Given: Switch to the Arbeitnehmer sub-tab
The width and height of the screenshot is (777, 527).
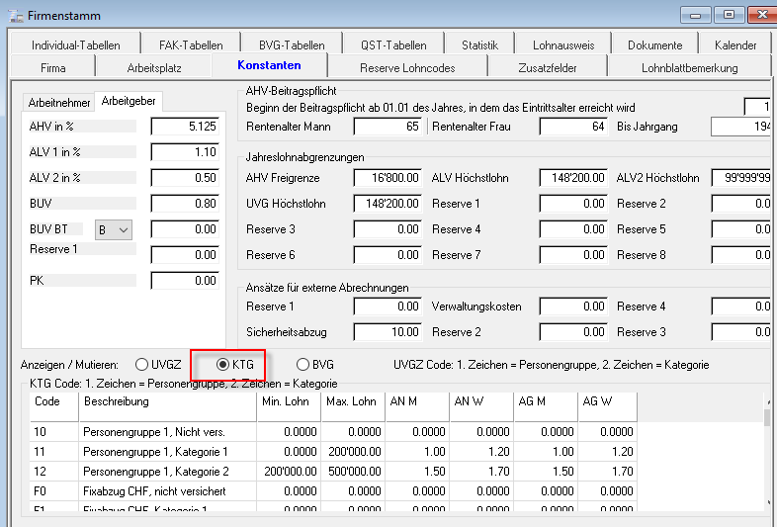Looking at the screenshot, I should 59,103.
